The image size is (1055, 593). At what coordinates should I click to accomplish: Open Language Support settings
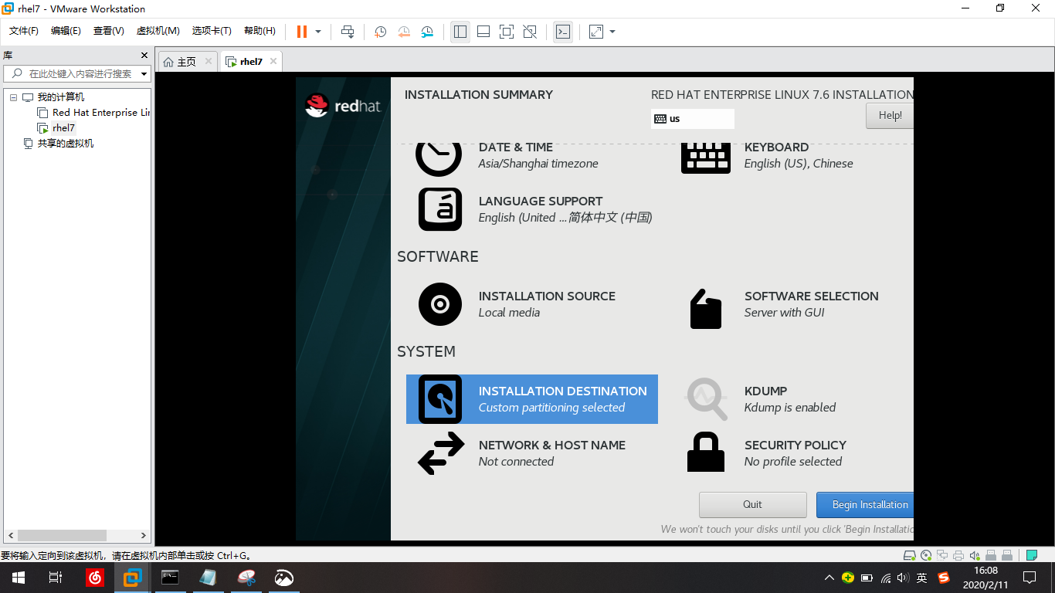click(536, 209)
